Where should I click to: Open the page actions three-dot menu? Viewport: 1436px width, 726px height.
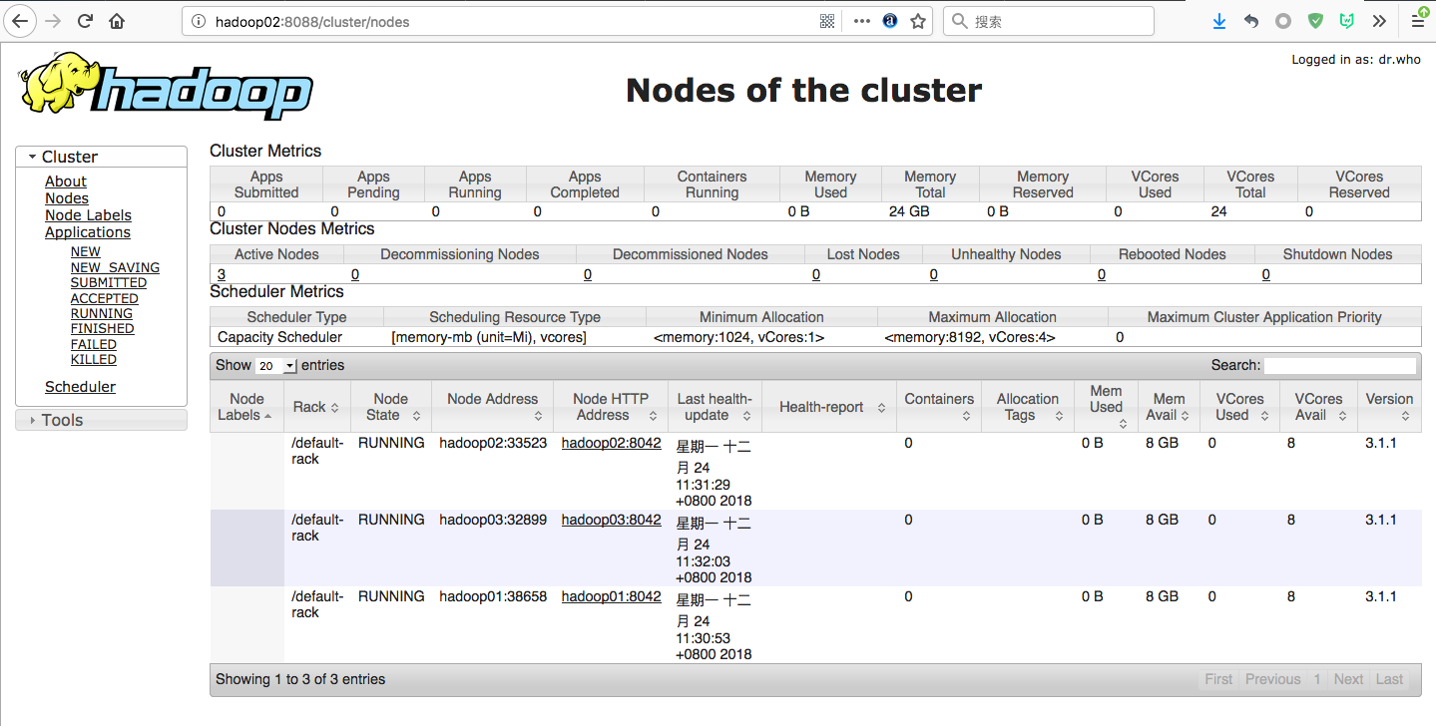[x=862, y=21]
